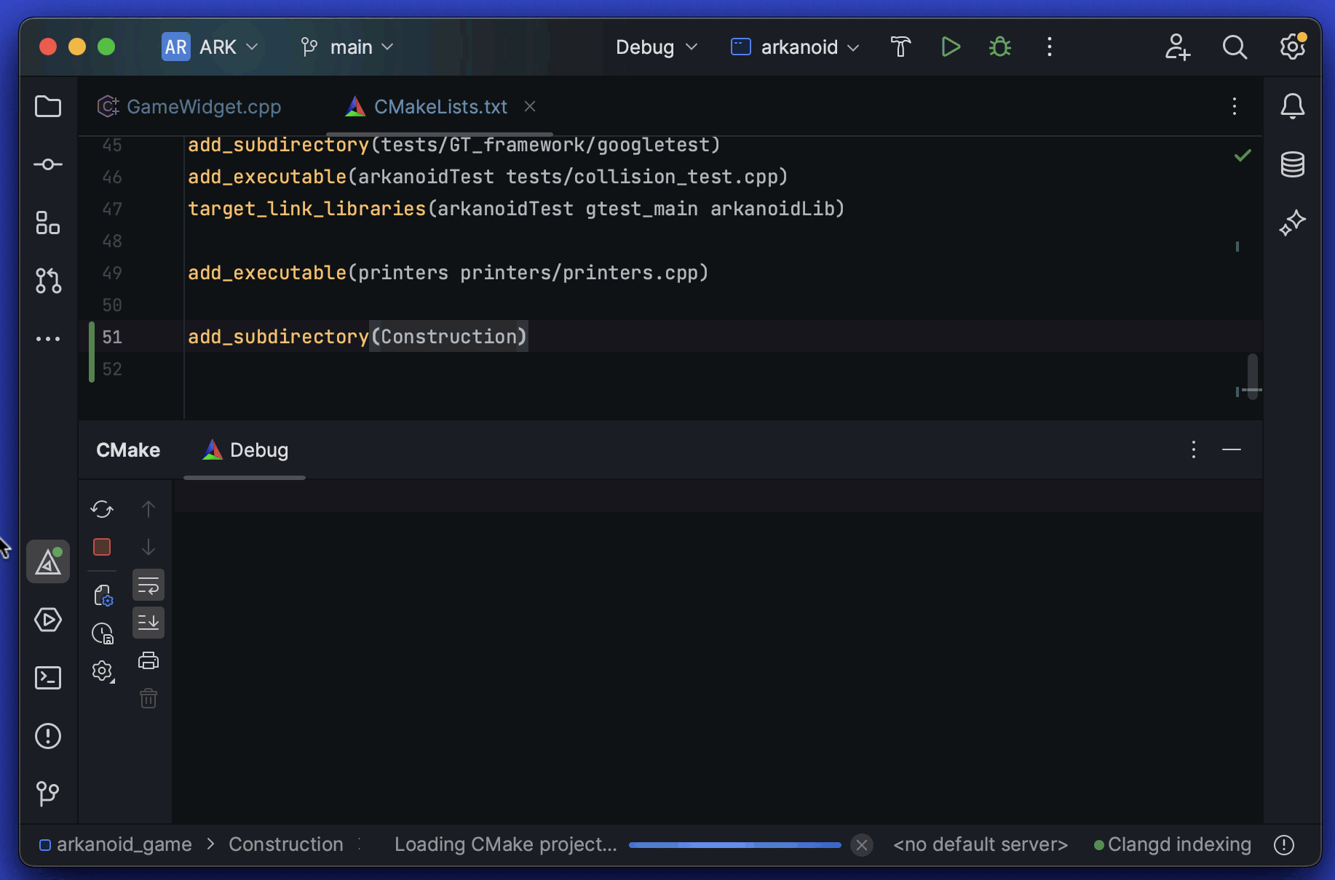Build the project with the hammer icon
The width and height of the screenshot is (1335, 880).
click(900, 47)
